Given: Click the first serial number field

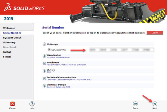Looking at the screenshot, I should coord(94,50).
